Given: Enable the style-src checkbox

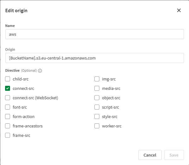Looking at the screenshot, I should pos(97,117).
